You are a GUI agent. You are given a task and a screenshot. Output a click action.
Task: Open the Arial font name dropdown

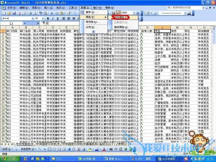(33, 19)
